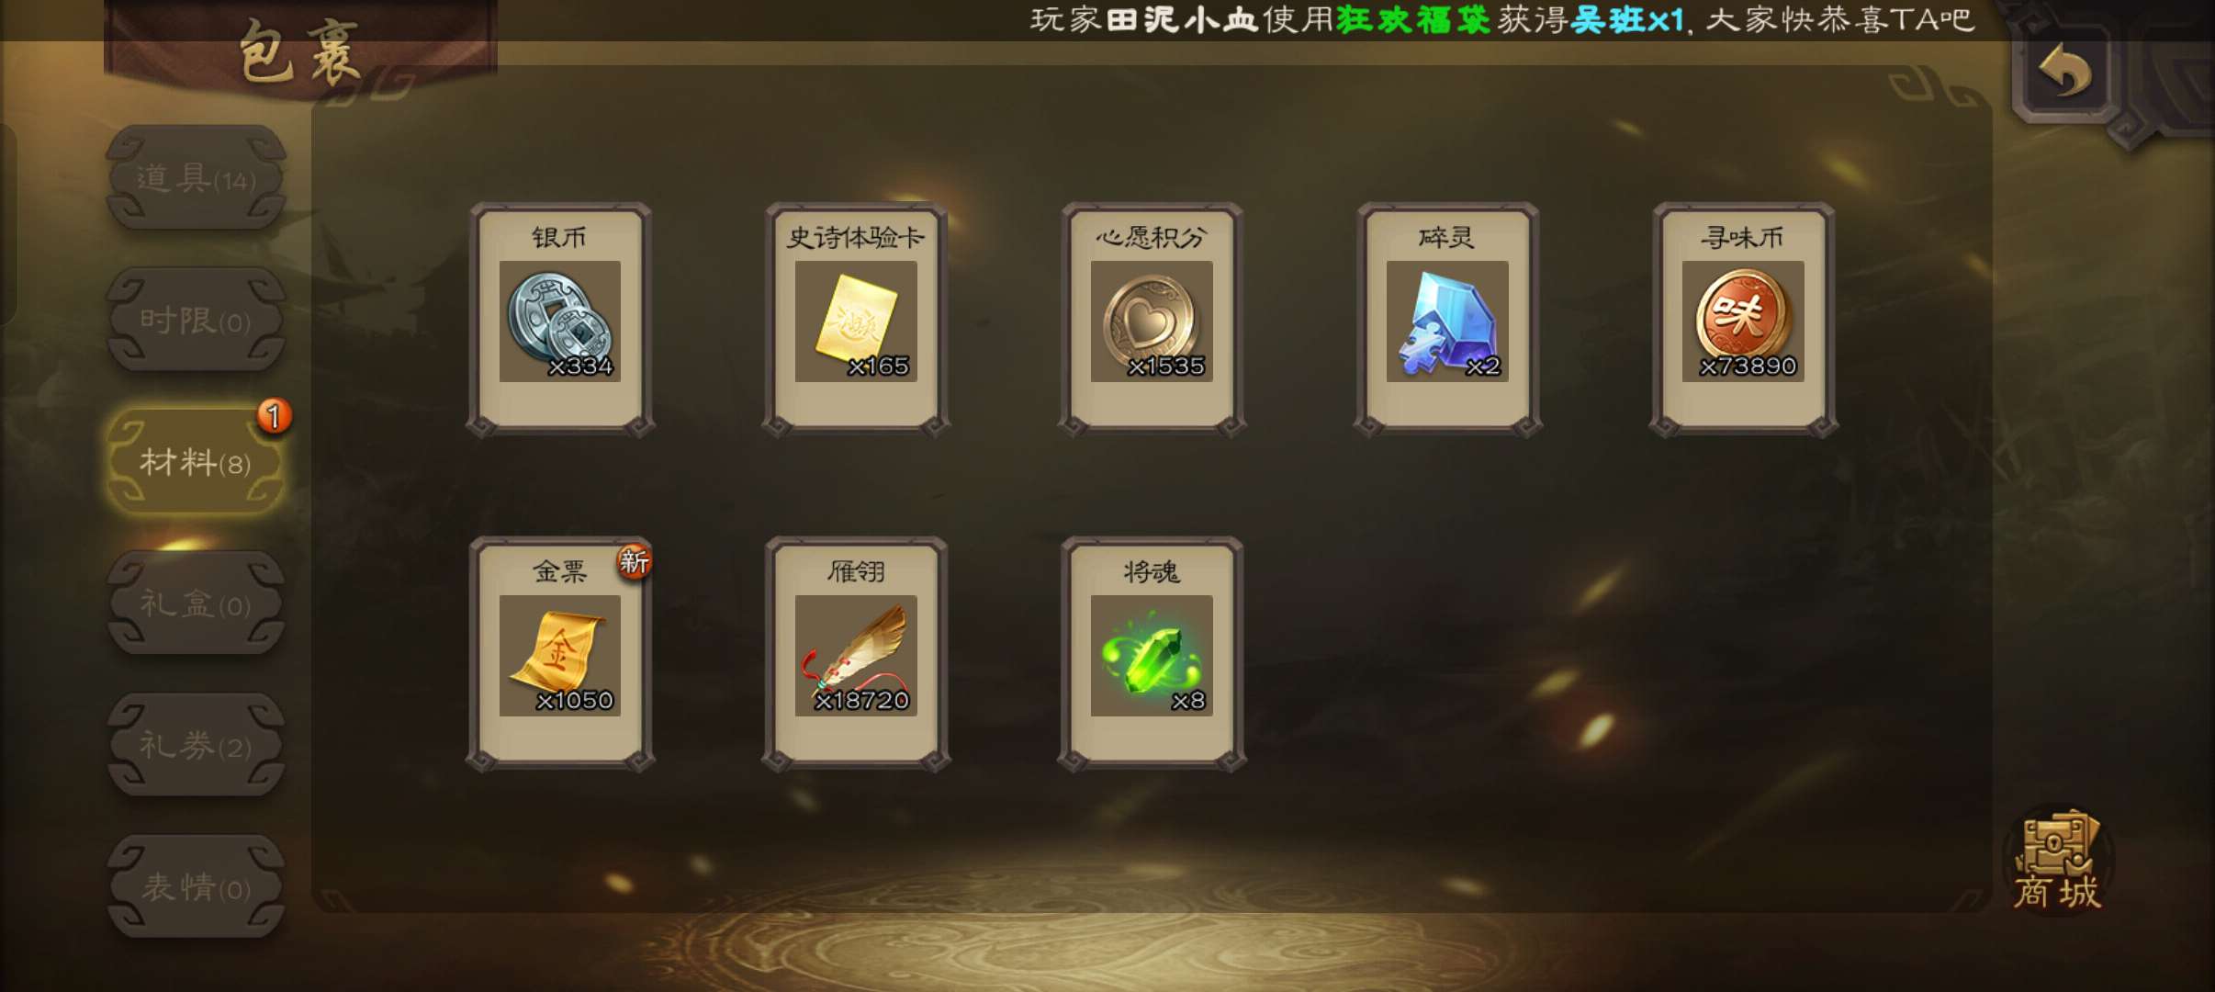
Task: Click the 吴班 name in announcement
Action: pos(1607,19)
